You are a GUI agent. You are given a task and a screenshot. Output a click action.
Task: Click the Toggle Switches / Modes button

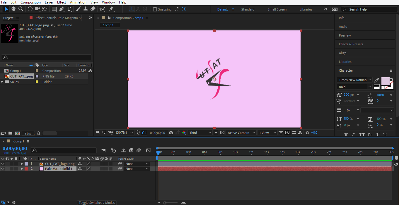pos(97,203)
